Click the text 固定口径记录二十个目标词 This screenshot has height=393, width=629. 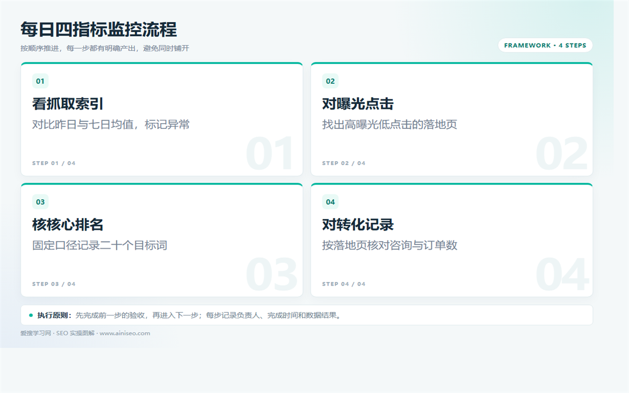click(100, 245)
